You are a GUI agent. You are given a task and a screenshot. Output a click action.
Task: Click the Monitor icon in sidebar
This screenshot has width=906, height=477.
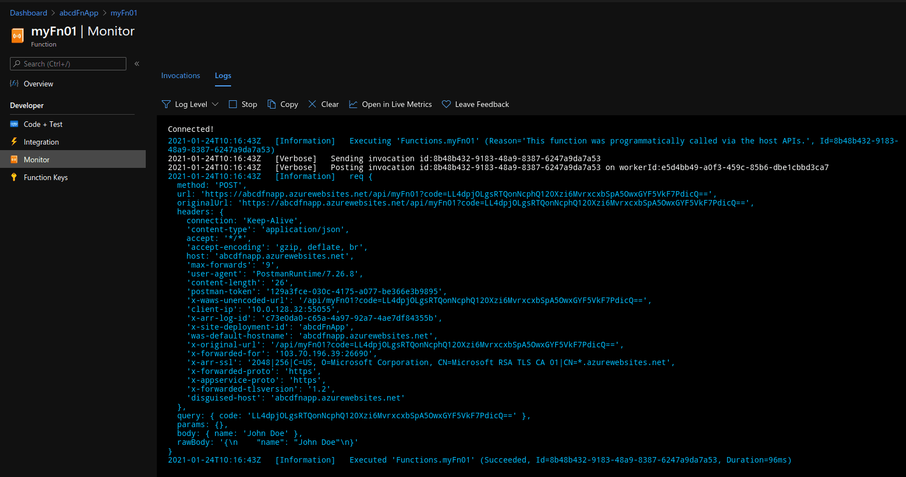point(14,160)
